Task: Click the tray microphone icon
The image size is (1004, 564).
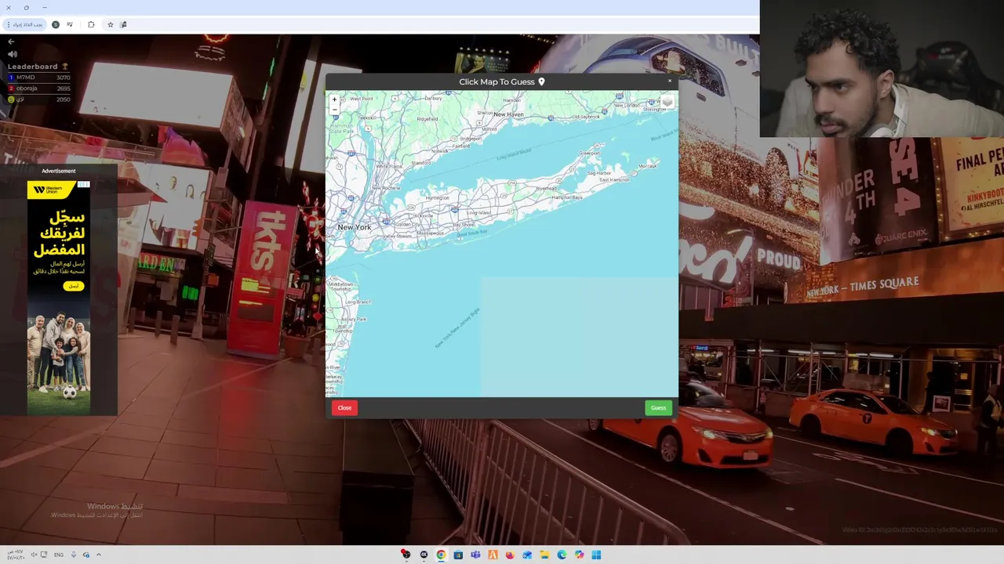Action: point(74,555)
